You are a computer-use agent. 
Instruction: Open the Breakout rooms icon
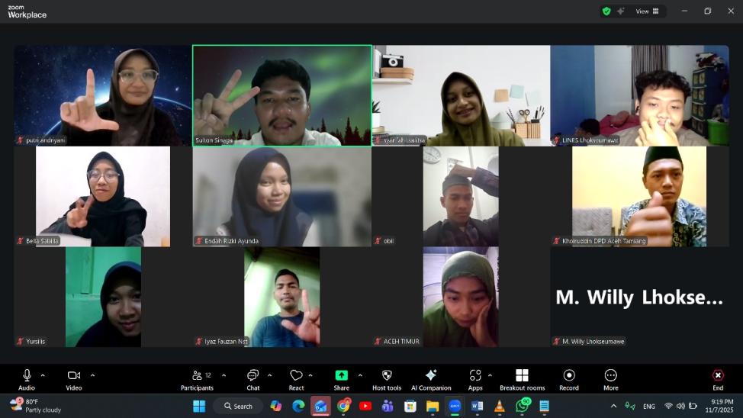tap(522, 375)
